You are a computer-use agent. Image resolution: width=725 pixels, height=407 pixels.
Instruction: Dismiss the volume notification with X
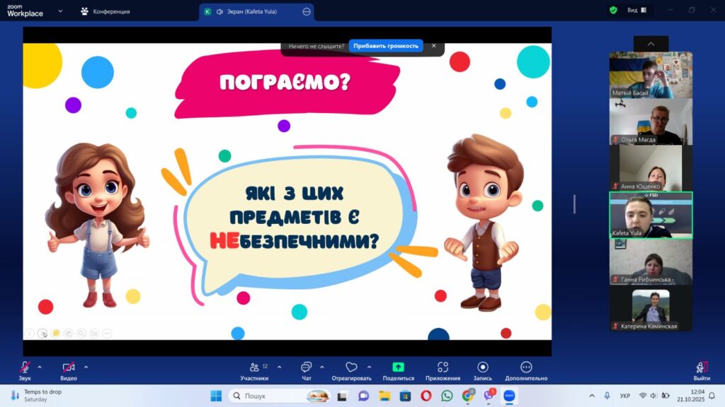[x=434, y=46]
